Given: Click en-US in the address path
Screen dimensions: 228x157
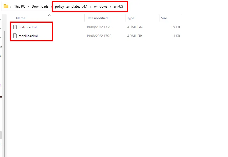Looking at the screenshot, I should 118,7.
